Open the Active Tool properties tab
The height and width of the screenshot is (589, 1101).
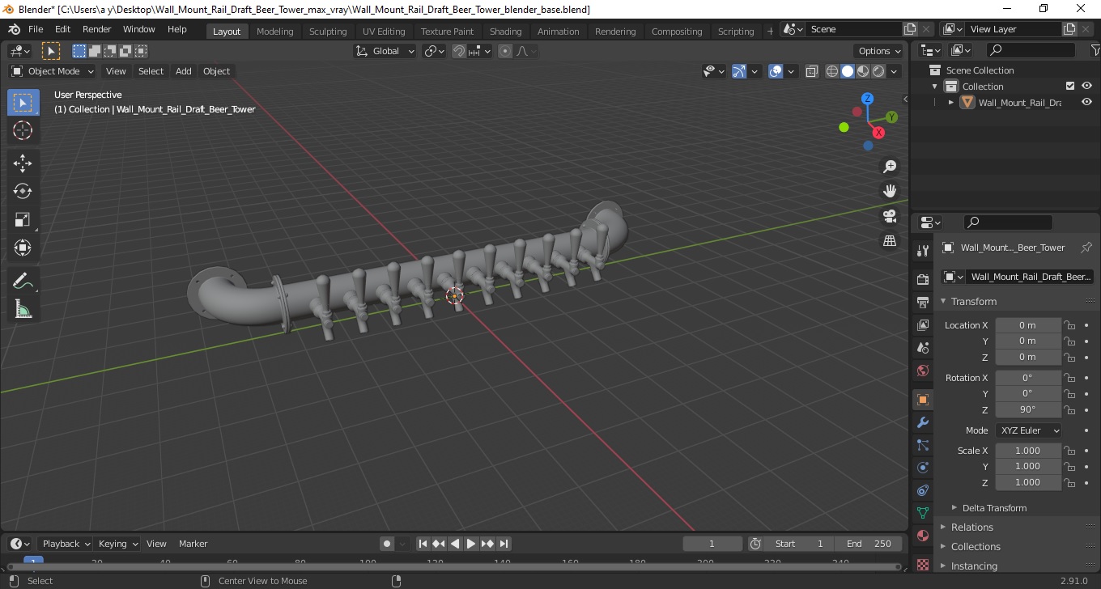pyautogui.click(x=923, y=251)
